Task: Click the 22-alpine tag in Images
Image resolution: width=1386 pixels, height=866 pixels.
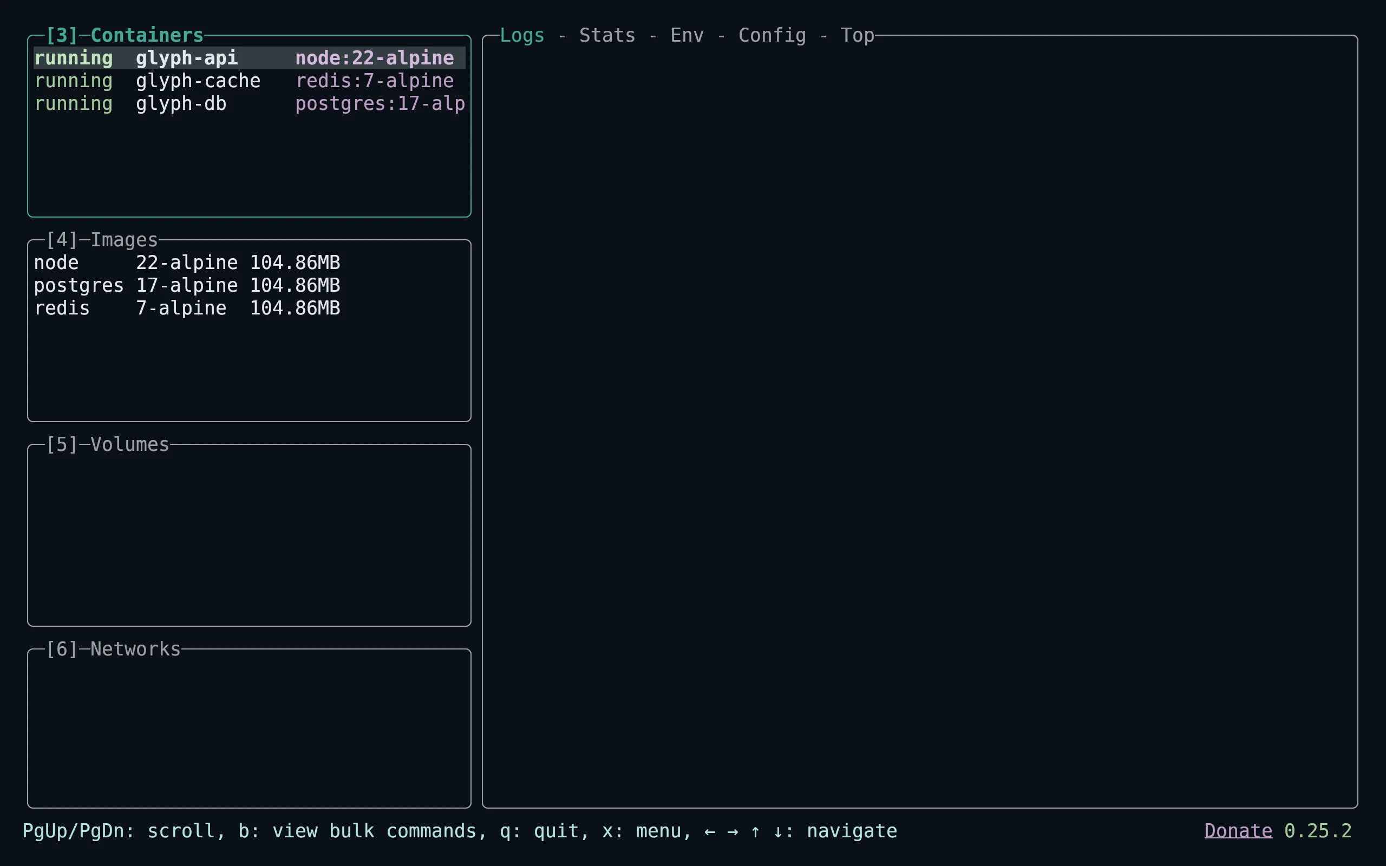Action: coord(187,263)
